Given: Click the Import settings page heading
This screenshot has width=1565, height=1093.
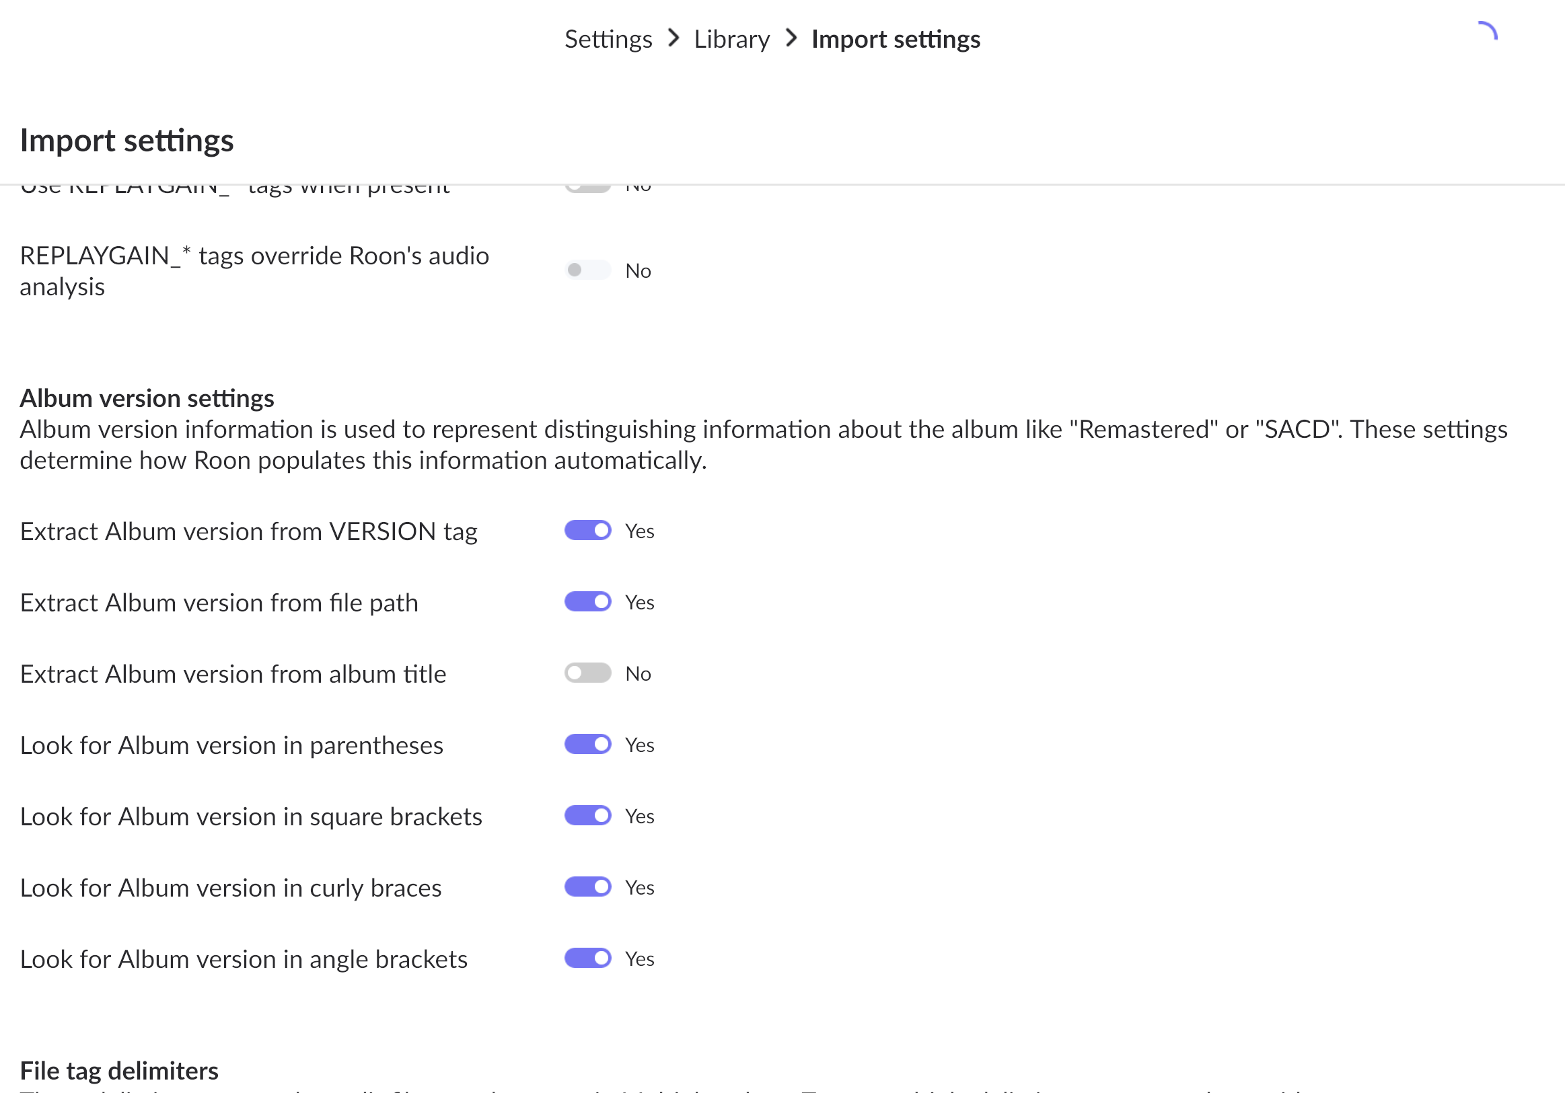Looking at the screenshot, I should coord(126,141).
